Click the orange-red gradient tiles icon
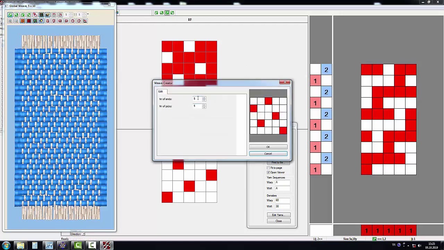The width and height of the screenshot is (444, 250). (x=23, y=21)
